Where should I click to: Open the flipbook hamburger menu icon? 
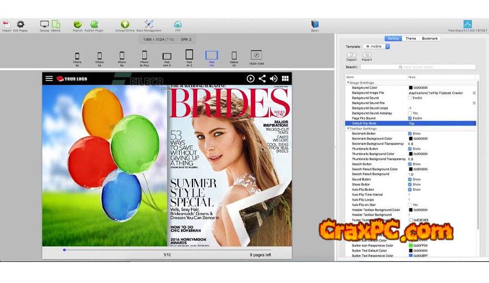(x=49, y=78)
